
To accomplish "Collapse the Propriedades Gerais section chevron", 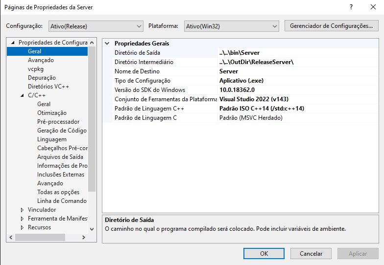I will (x=107, y=44).
